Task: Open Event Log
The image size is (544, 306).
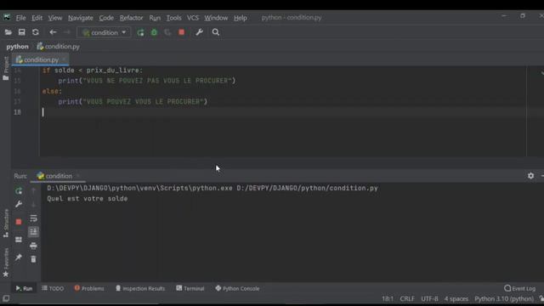Action: [519, 289]
